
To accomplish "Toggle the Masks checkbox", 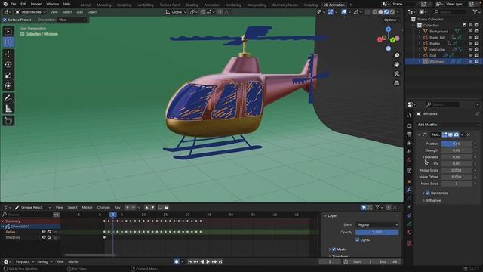I will (334, 249).
